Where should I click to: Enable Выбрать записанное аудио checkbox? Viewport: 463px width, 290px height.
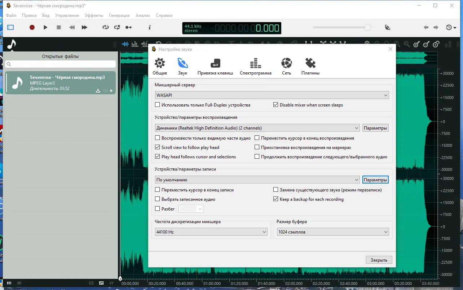(158, 199)
